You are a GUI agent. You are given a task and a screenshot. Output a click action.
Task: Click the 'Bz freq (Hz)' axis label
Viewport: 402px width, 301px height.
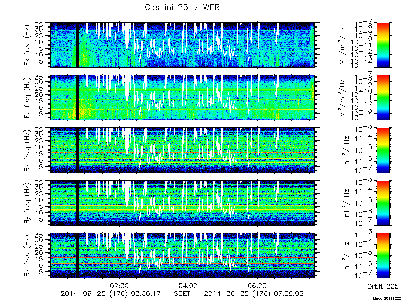(x=28, y=255)
